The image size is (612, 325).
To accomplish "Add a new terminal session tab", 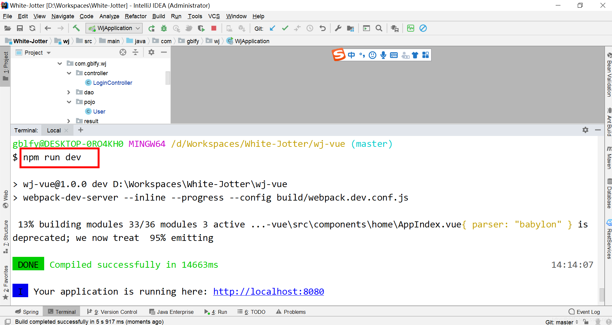I will pos(81,130).
